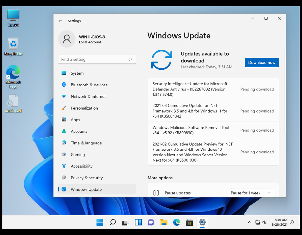
Task: Click the Settings page vertical scrollbar
Action: click(x=285, y=90)
